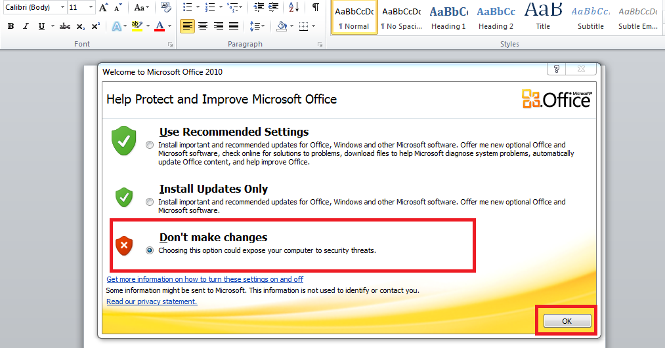Open link about turning settings on and off
Image resolution: width=665 pixels, height=348 pixels.
(205, 279)
